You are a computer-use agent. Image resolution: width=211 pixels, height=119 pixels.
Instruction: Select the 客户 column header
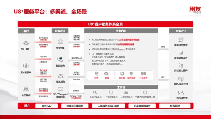click(x=26, y=31)
